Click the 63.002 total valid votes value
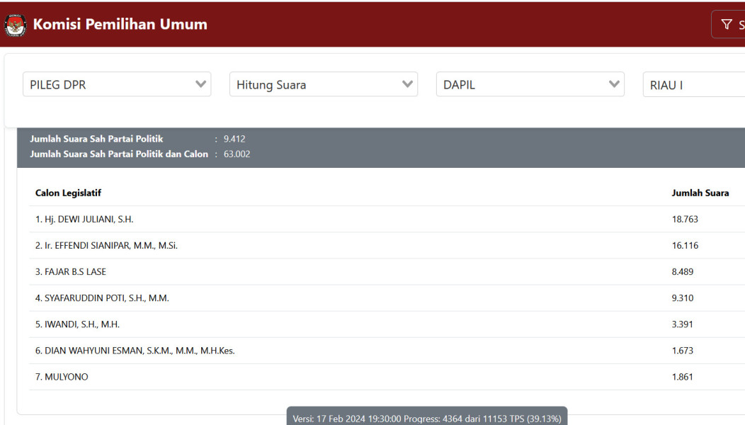Viewport: 745px width, 425px height. click(237, 154)
